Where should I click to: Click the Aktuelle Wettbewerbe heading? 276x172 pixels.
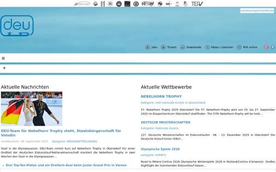point(166,87)
